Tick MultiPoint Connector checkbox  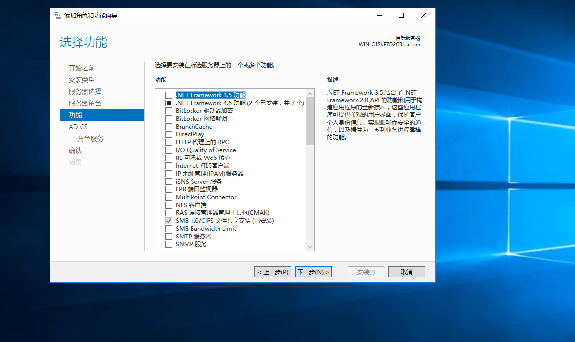pyautogui.click(x=169, y=197)
